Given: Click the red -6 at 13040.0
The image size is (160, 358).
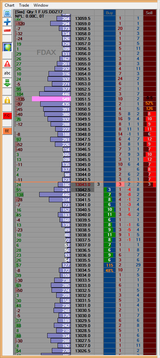Looking at the screenshot, I should tap(129, 215).
